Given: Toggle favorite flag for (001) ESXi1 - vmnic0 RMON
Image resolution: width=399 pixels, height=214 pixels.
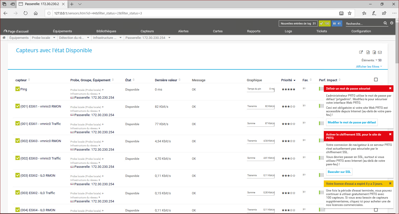Looking at the screenshot, I should pos(304,106).
